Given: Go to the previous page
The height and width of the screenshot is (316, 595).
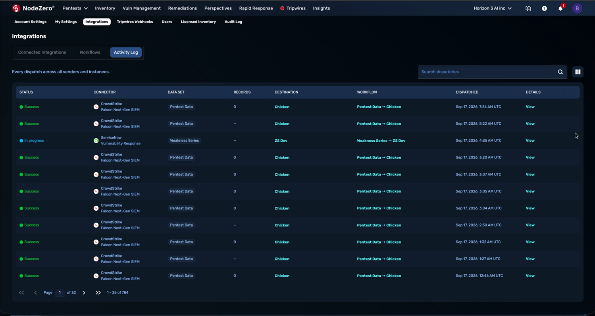Looking at the screenshot, I should tap(35, 293).
